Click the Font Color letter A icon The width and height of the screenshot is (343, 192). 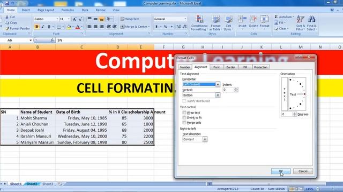[77, 27]
